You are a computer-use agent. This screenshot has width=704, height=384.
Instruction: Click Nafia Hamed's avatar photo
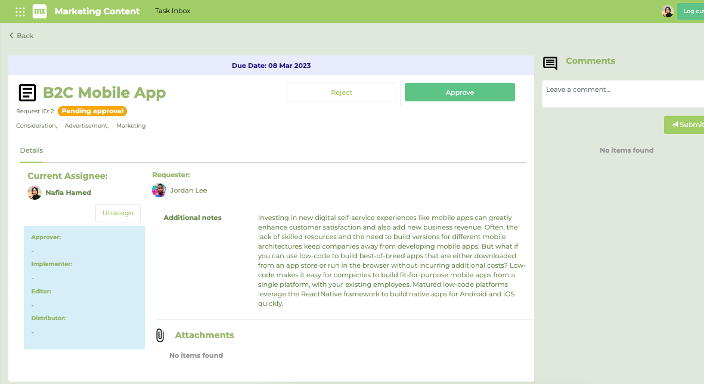34,192
